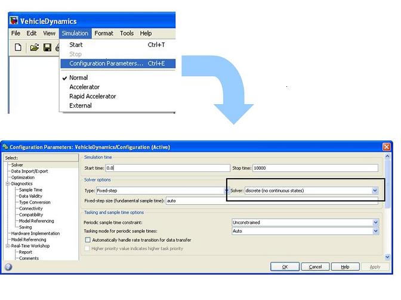Click into the Stop time field
The image size is (401, 300).
click(x=315, y=168)
